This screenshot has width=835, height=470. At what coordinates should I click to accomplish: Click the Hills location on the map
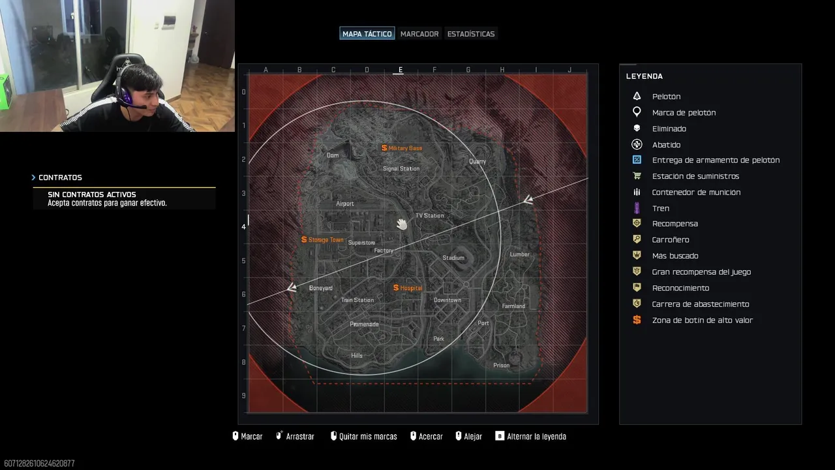pyautogui.click(x=357, y=356)
